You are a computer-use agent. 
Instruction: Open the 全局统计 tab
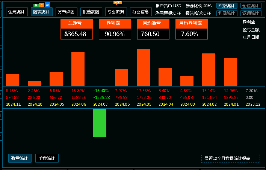point(17,12)
